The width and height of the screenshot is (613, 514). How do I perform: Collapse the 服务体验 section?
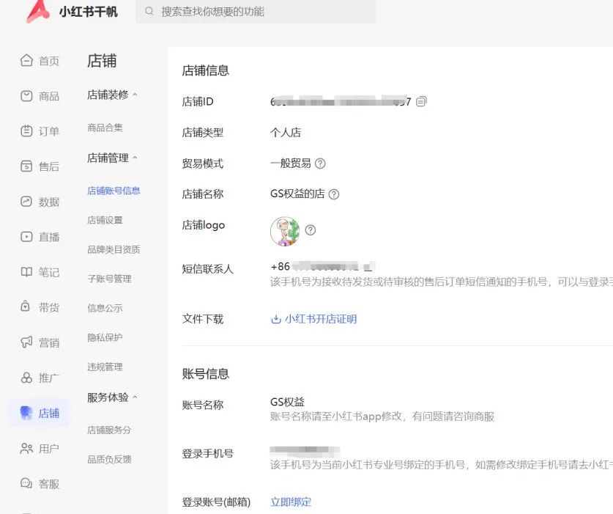pyautogui.click(x=135, y=397)
